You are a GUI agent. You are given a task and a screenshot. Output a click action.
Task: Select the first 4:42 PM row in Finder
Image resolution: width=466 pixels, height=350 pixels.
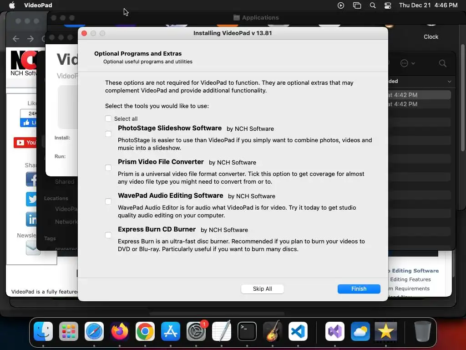[x=419, y=95]
